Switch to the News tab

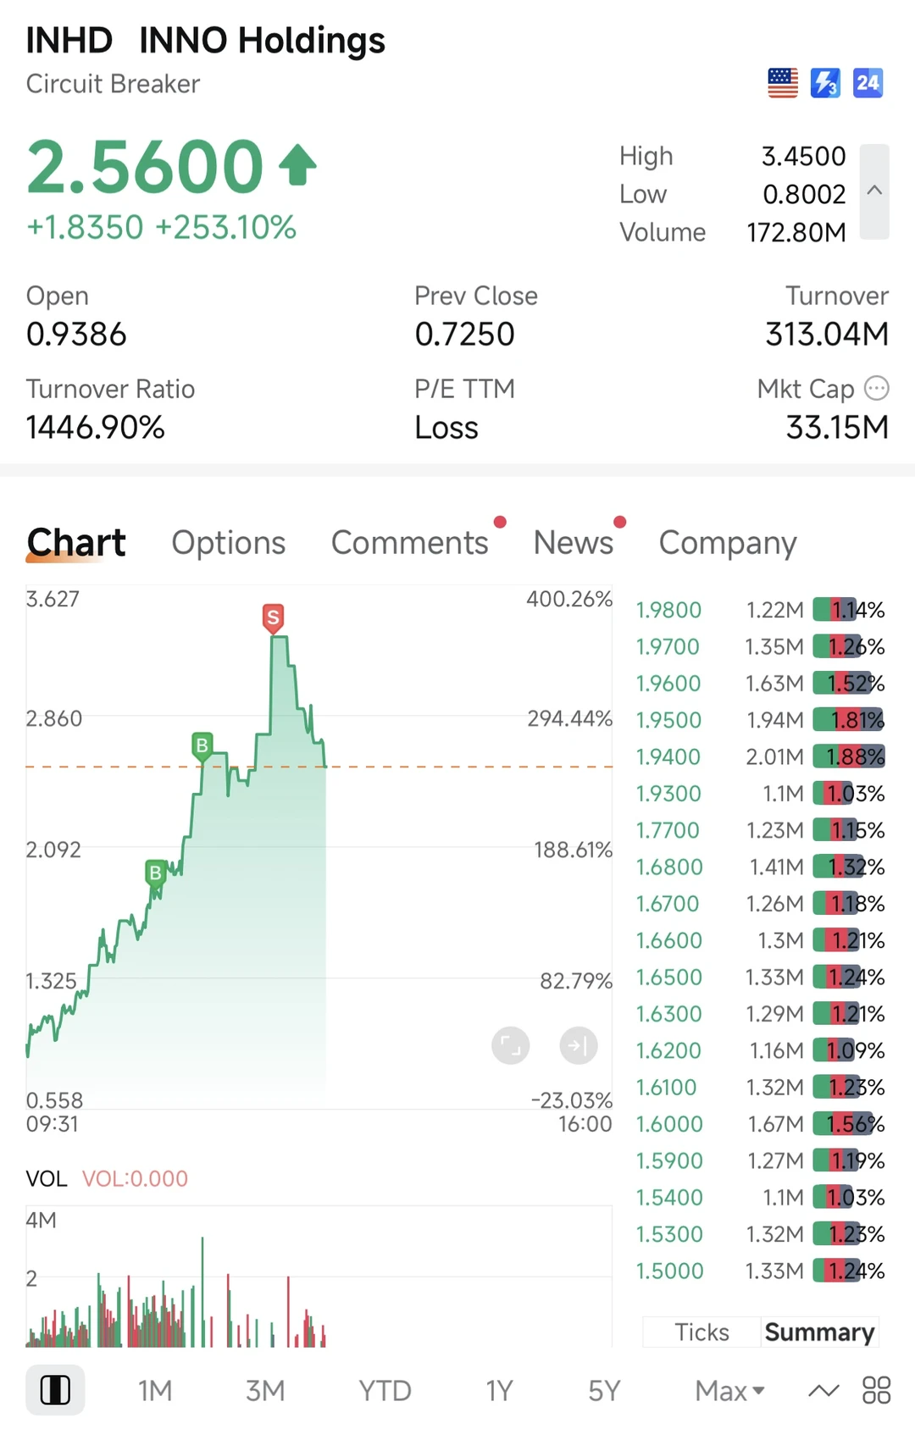click(x=574, y=542)
